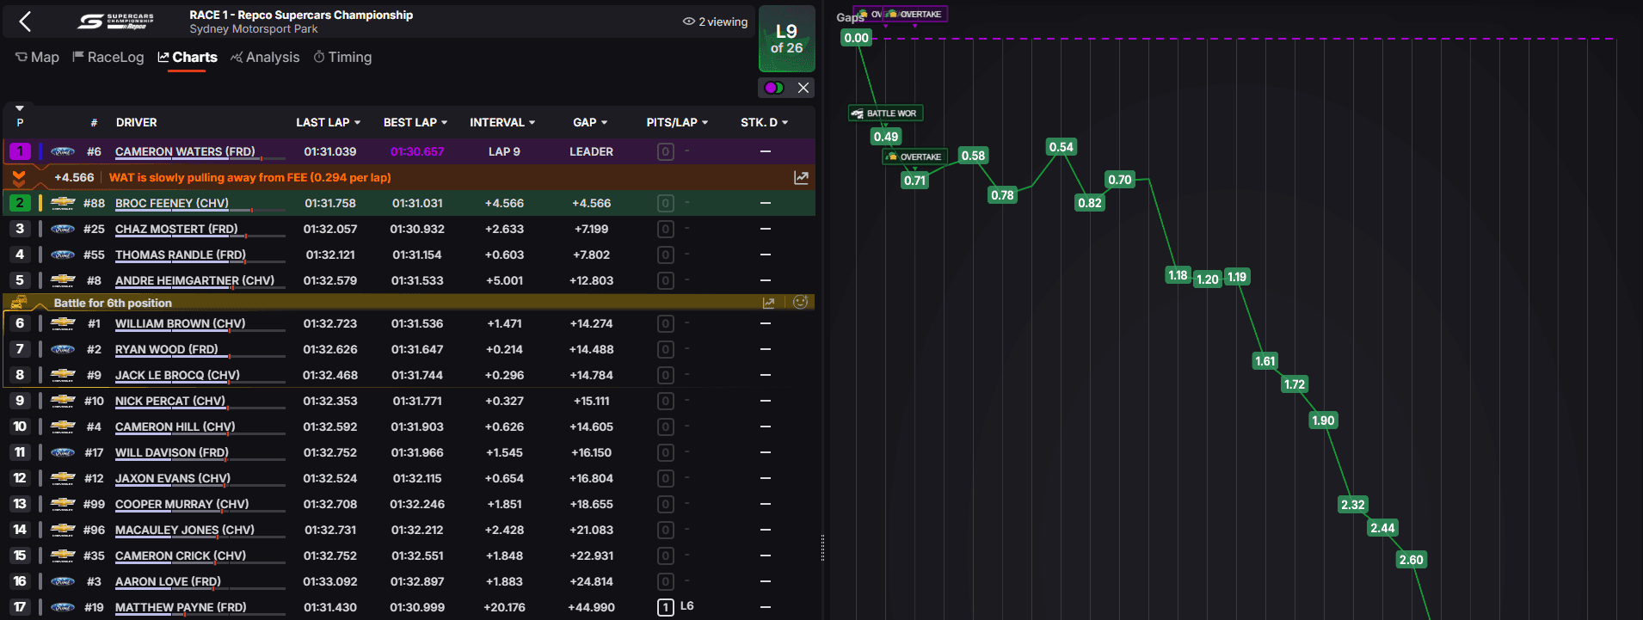1643x620 pixels.
Task: Go back using the left arrow
Action: click(x=25, y=21)
